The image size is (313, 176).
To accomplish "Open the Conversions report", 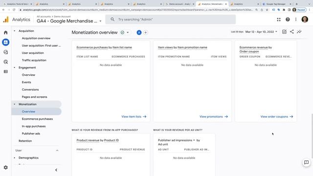I will click(x=30, y=89).
